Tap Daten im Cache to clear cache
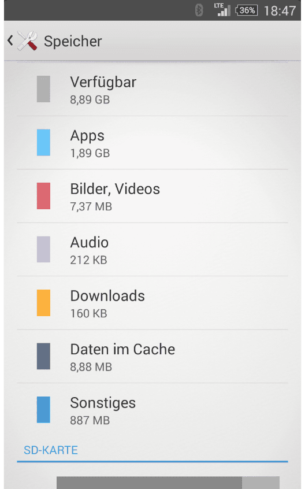Viewport: 305px width, 489px height. [x=152, y=356]
